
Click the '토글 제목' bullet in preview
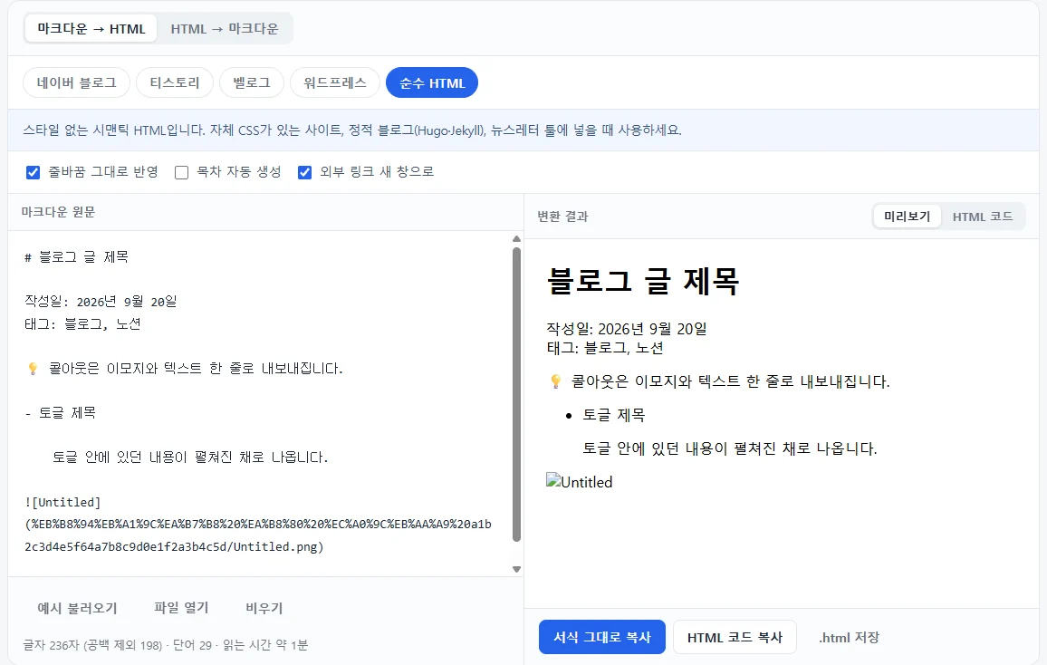point(614,415)
